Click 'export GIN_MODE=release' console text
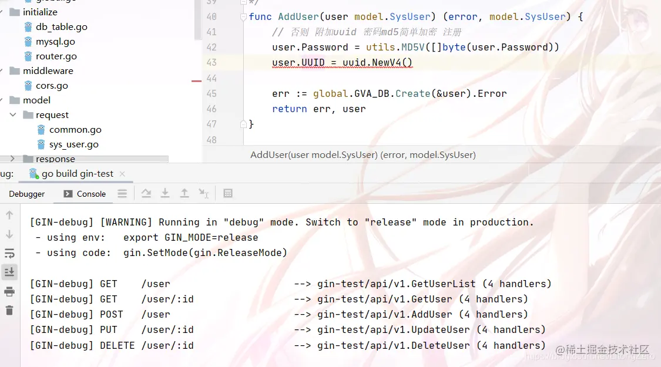Screen dimensions: 661x367 click(190, 238)
